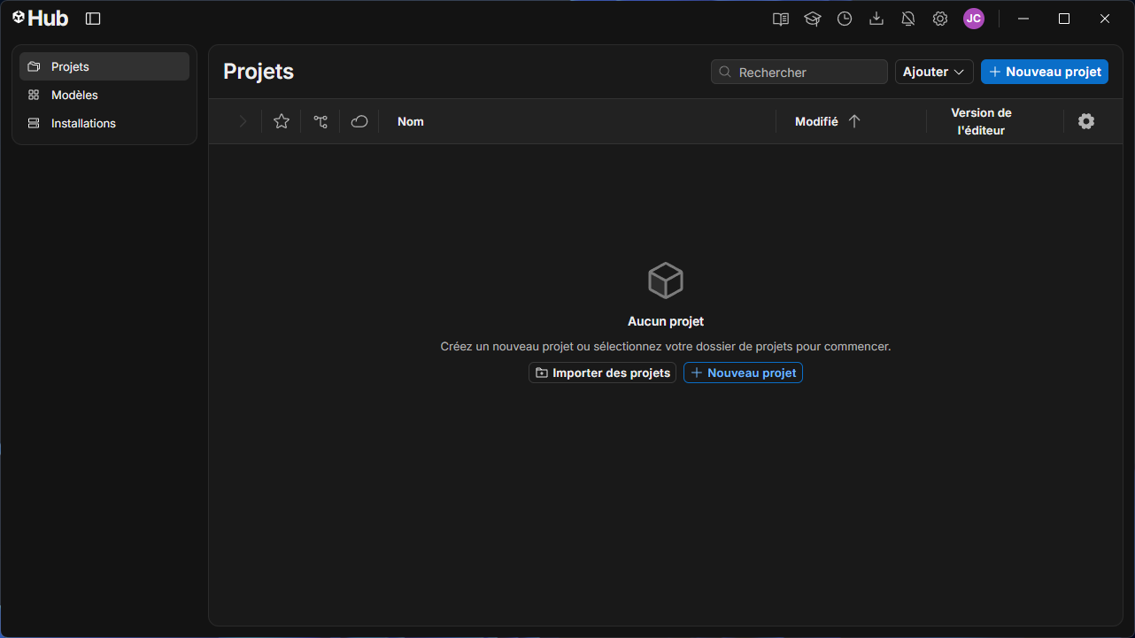The image size is (1135, 638).
Task: Open column settings gear in table header
Action: pyautogui.click(x=1086, y=121)
